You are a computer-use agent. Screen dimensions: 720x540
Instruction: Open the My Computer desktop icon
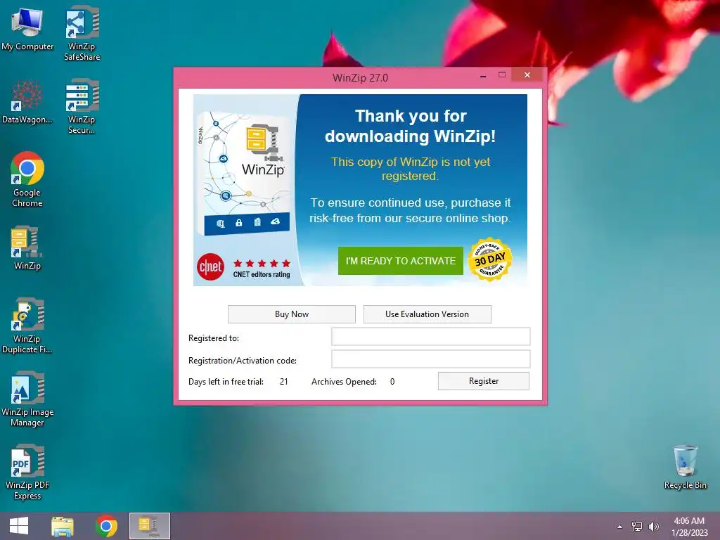[27, 28]
